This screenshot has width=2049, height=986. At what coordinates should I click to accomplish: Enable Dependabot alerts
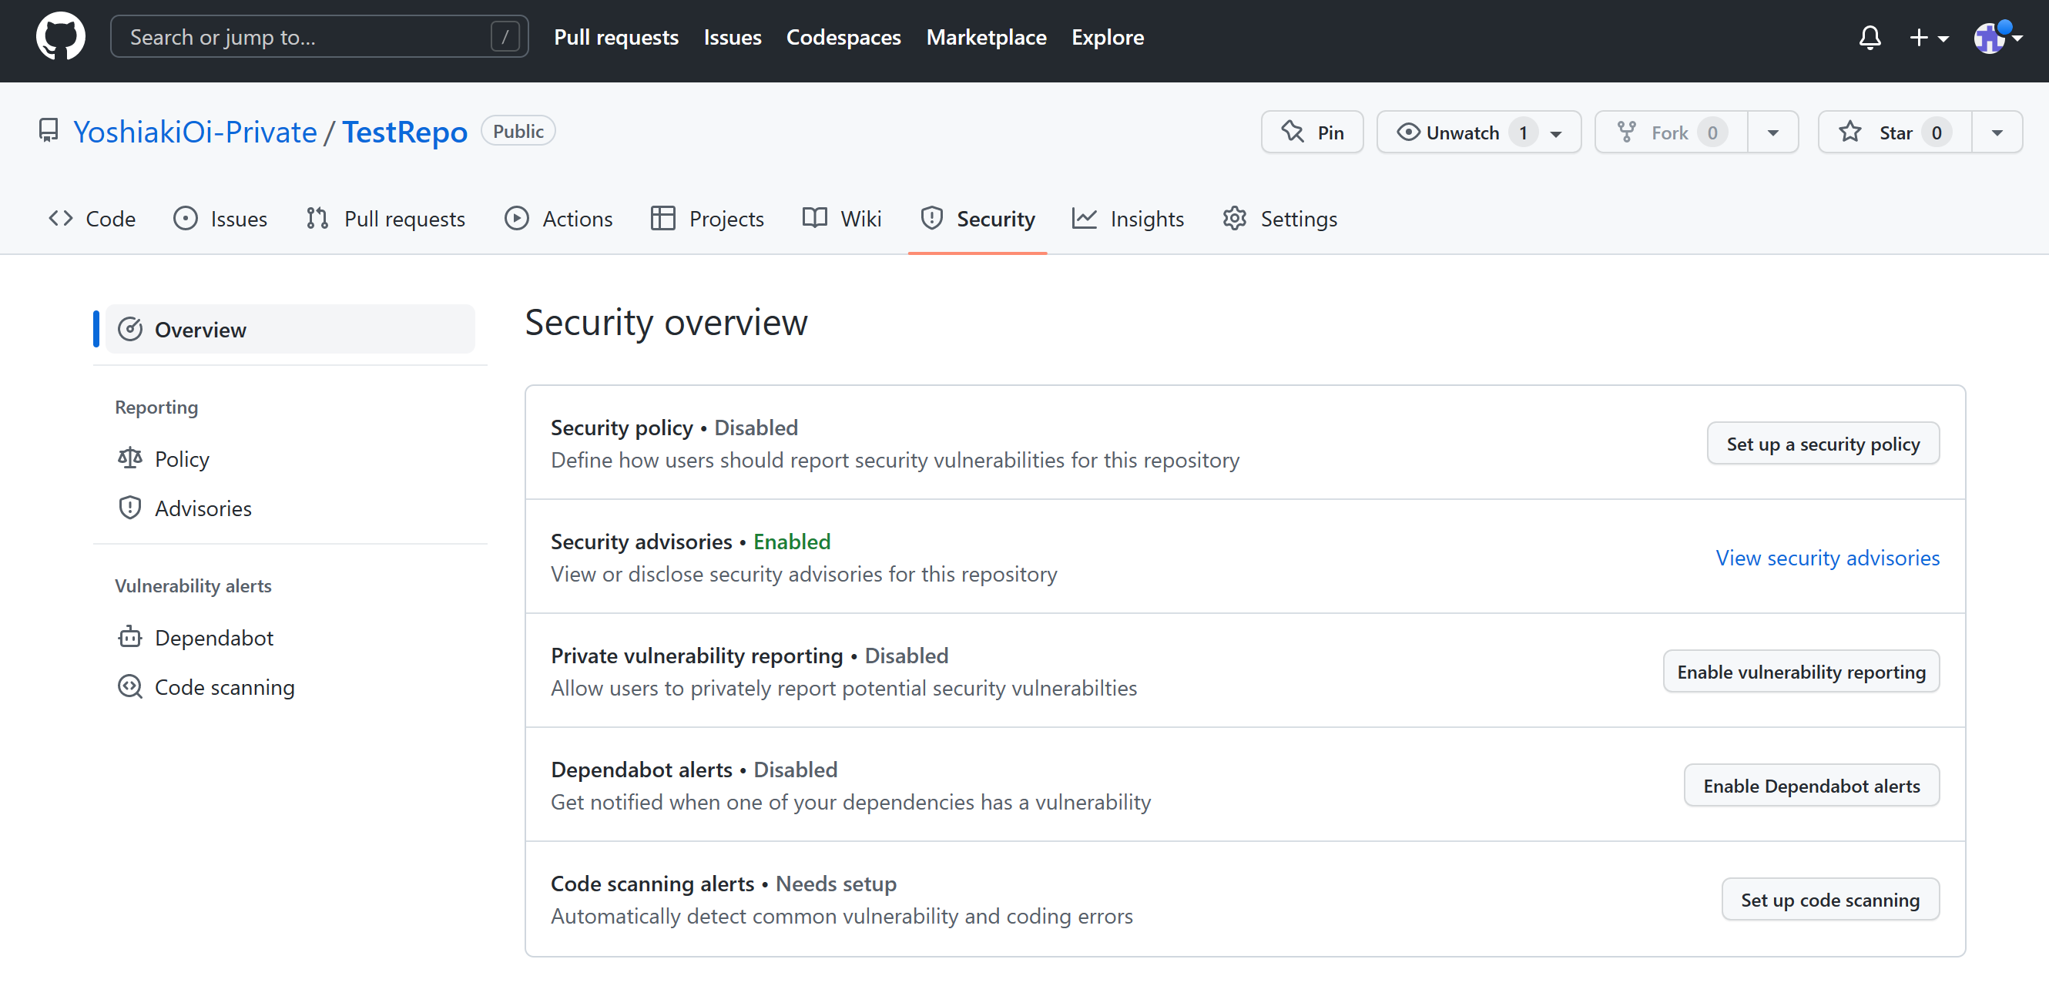[x=1811, y=786]
